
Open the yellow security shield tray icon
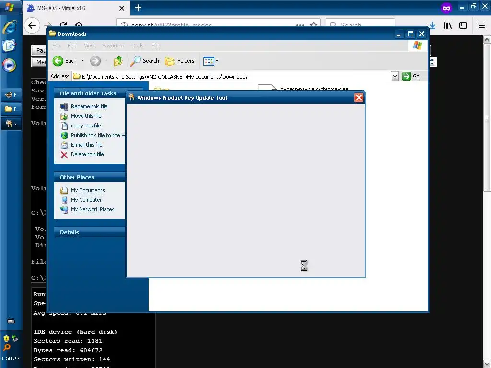pos(6,339)
